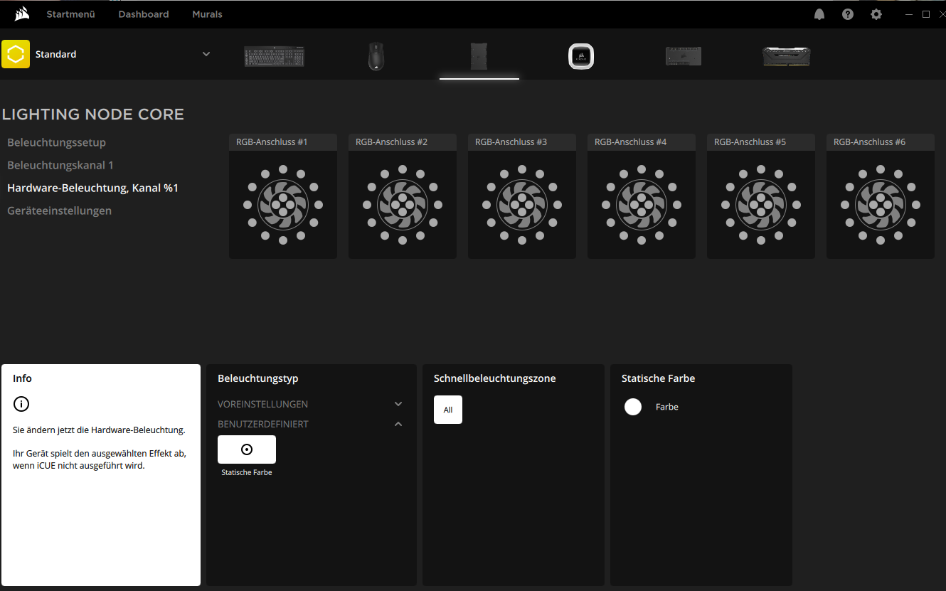Select fan in RGB-Anschluss #6
Screen dimensions: 946x591
pyautogui.click(x=881, y=205)
